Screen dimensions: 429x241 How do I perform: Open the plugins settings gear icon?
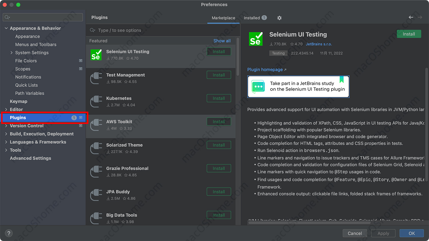pyautogui.click(x=279, y=18)
